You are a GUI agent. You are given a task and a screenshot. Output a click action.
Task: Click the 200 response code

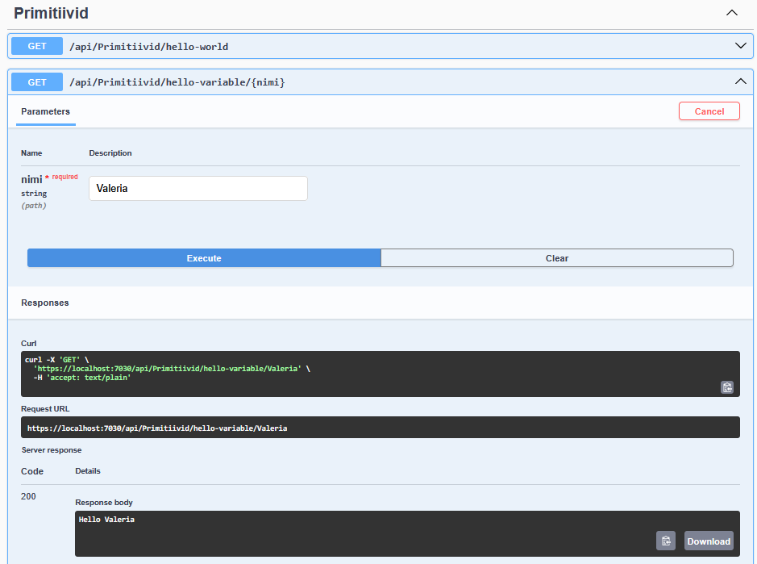click(x=28, y=496)
